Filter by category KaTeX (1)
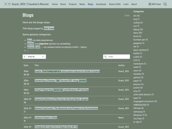 click(138, 54)
